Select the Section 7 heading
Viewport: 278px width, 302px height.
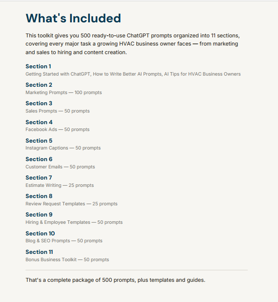tap(39, 177)
